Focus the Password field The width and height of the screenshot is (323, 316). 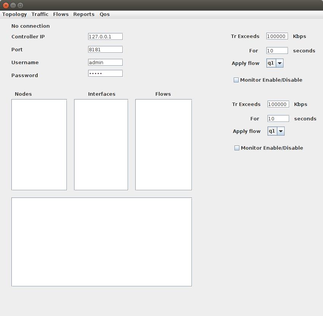click(x=105, y=73)
